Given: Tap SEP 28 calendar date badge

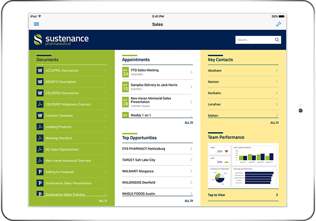Looking at the screenshot, I should (x=125, y=102).
